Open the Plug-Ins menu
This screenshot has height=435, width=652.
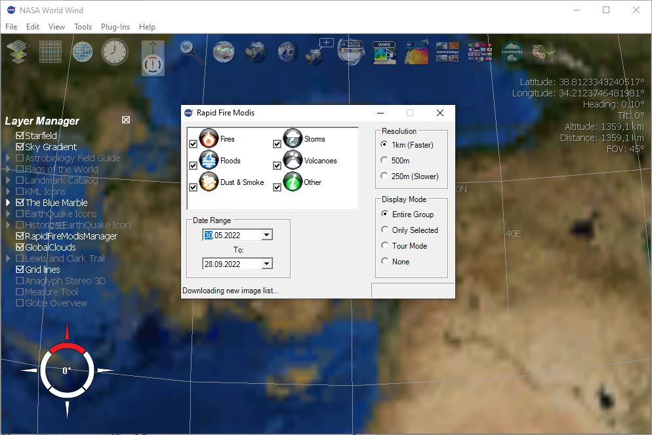point(115,27)
